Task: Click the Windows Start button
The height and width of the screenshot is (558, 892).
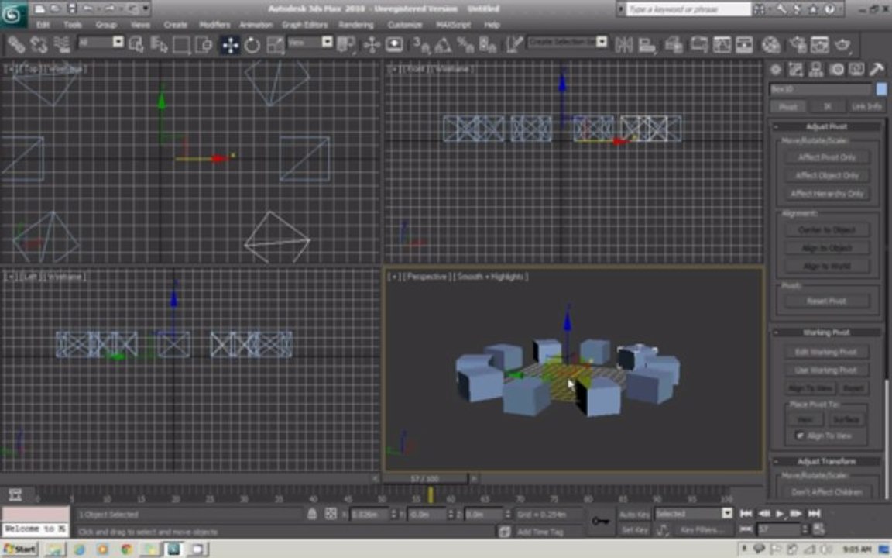Action: click(20, 549)
